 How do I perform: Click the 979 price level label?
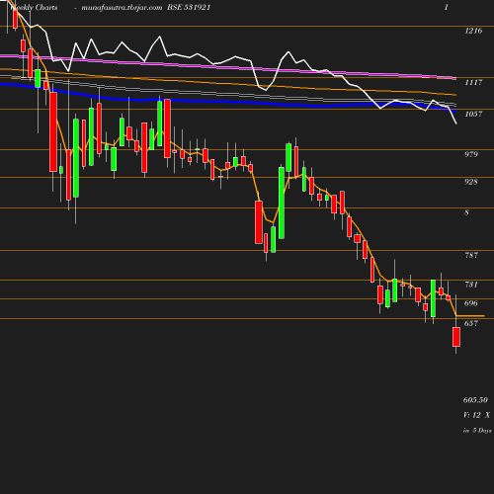(x=471, y=154)
